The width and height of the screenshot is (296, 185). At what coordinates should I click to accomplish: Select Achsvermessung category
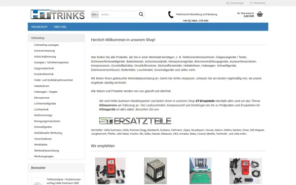click(44, 51)
